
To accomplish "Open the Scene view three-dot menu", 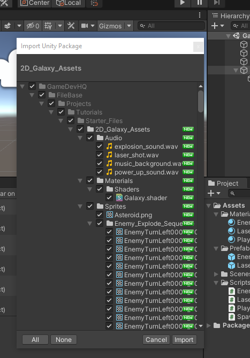I will [x=200, y=15].
